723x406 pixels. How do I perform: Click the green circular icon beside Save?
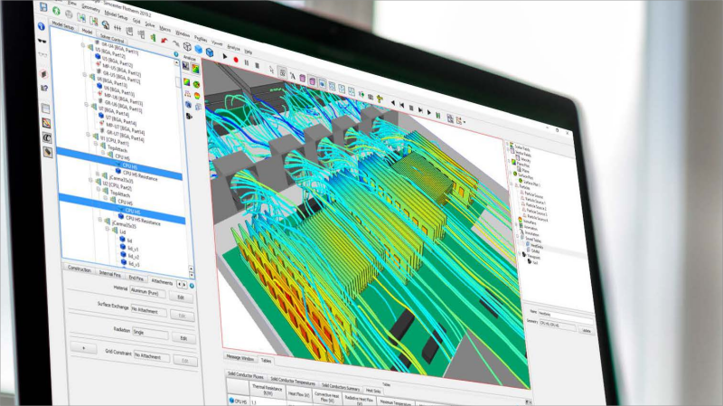point(56,10)
